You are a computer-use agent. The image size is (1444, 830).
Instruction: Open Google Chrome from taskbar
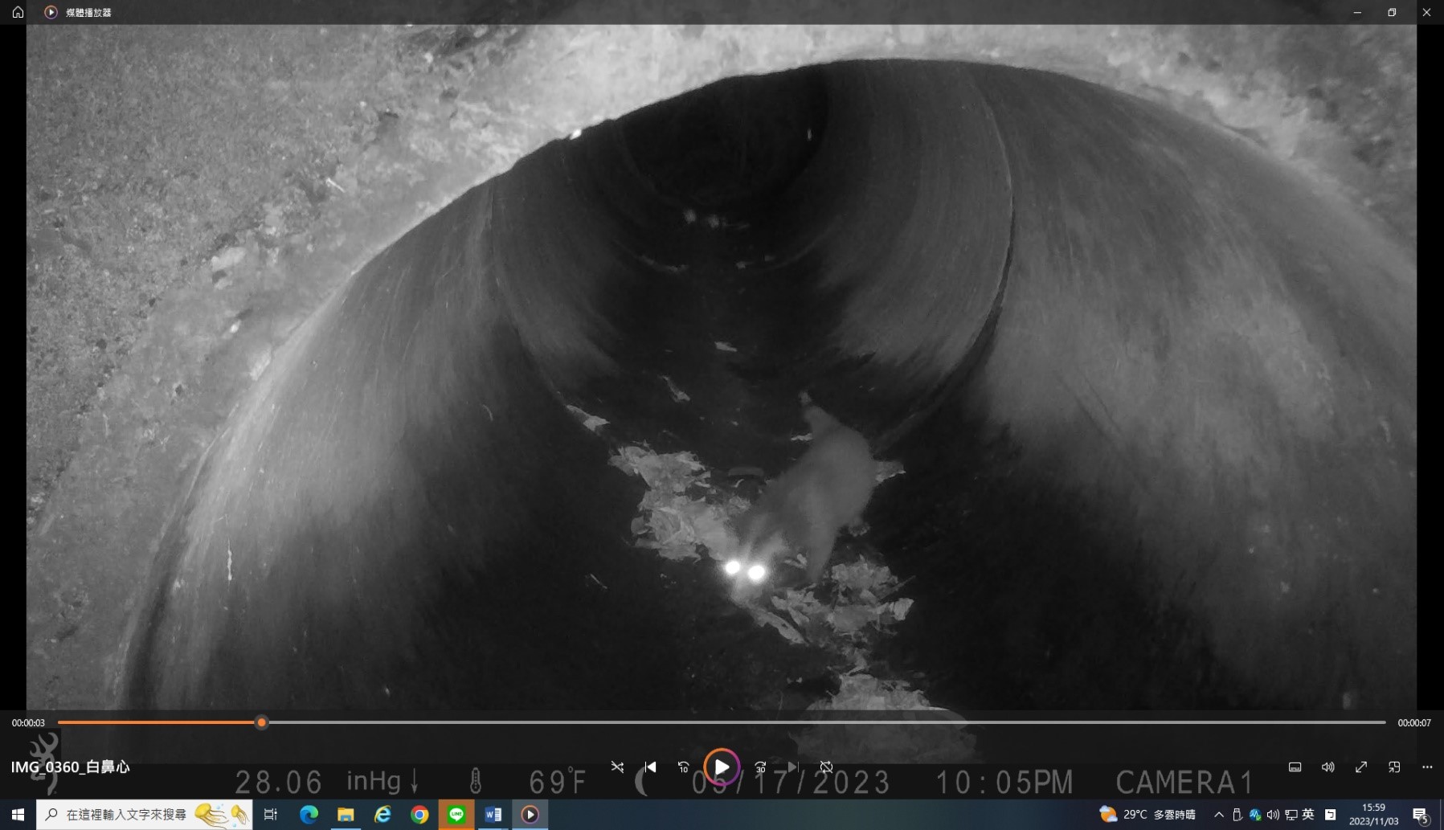419,815
